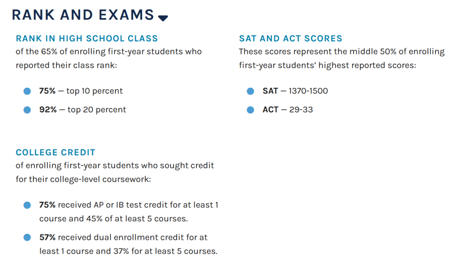The width and height of the screenshot is (453, 260).
Task: Click the text about 65% reporting class rank
Action: click(108, 58)
